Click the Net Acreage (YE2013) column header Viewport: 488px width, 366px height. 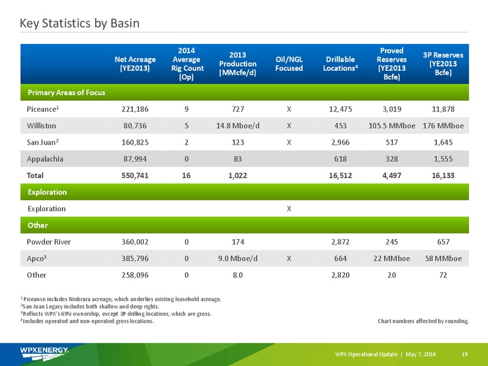(135, 64)
